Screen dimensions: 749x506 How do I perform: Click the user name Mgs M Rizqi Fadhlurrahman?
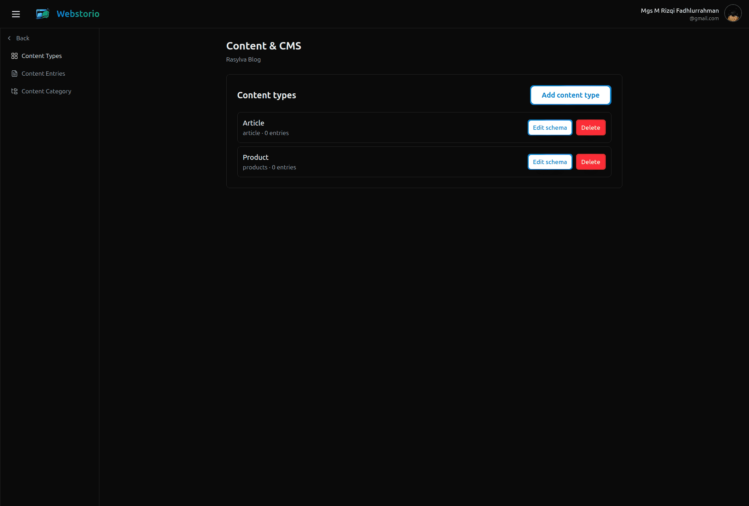click(680, 11)
